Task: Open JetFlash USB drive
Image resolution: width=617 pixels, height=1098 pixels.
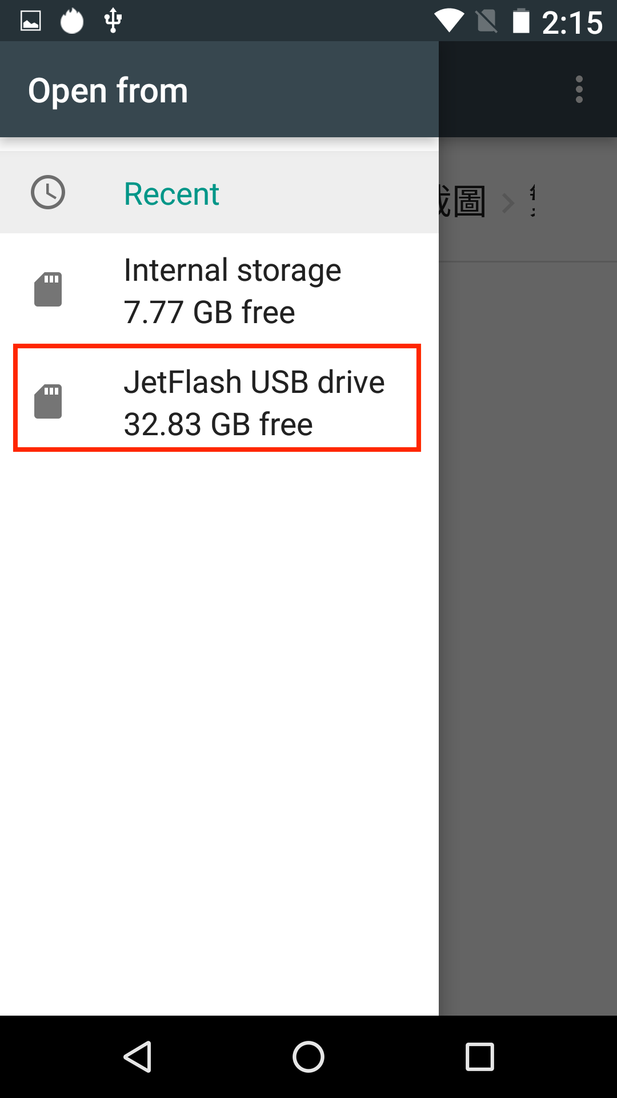Action: click(x=217, y=398)
